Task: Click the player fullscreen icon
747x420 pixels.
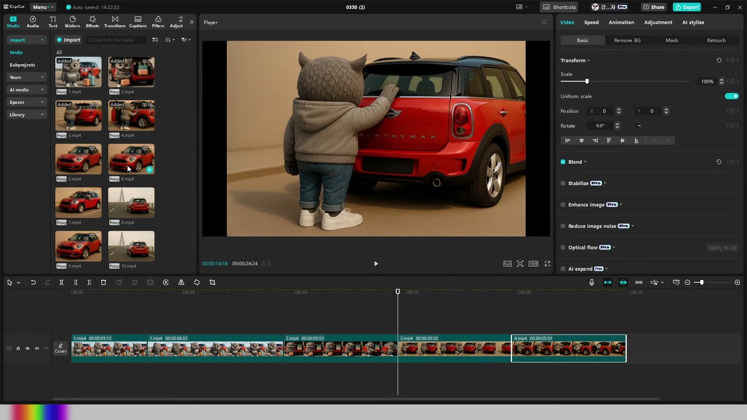Action: coord(547,264)
